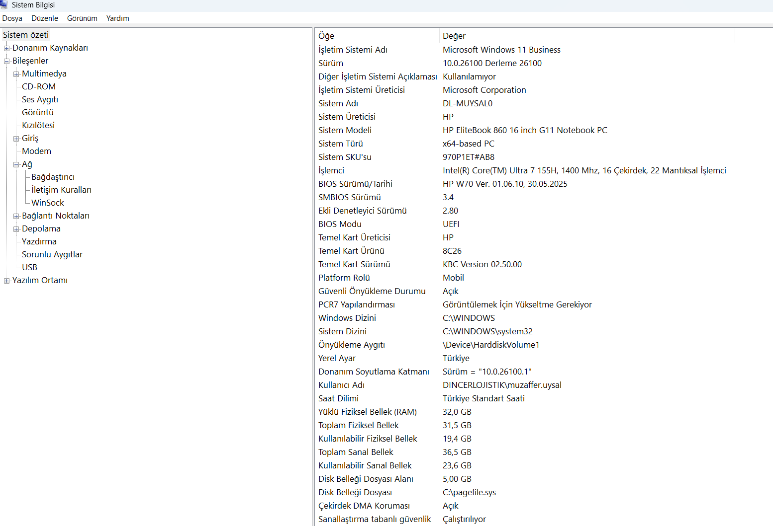Viewport: 773px width, 526px height.
Task: Select Ağ tree item
Action: (27, 164)
